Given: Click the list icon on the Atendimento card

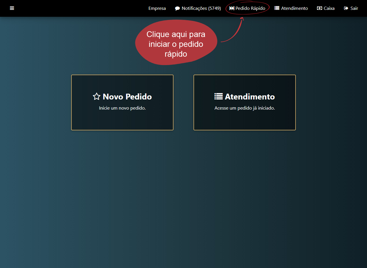Looking at the screenshot, I should coord(218,97).
